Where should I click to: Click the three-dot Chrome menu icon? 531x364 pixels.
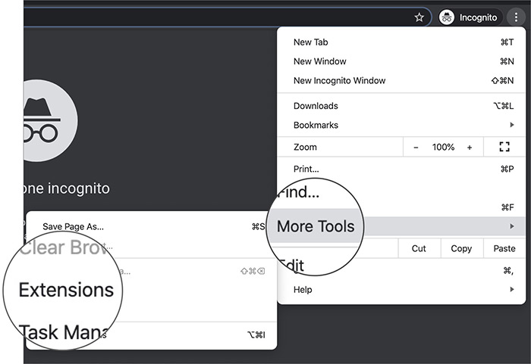pyautogui.click(x=516, y=17)
